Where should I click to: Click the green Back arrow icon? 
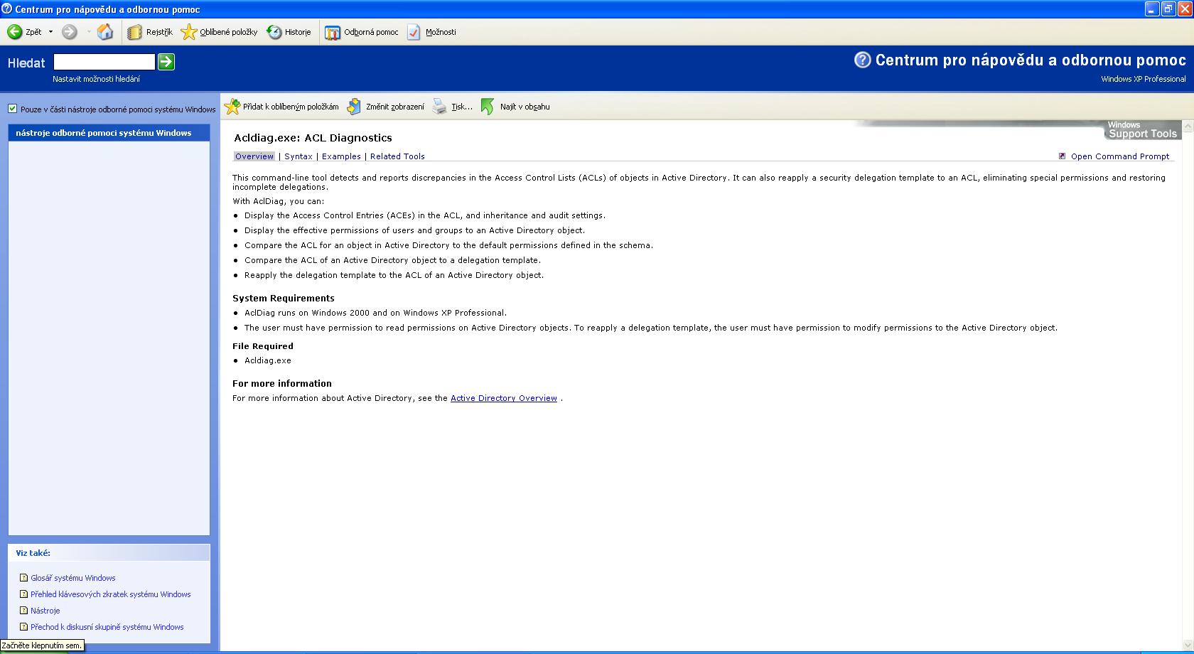tap(14, 32)
